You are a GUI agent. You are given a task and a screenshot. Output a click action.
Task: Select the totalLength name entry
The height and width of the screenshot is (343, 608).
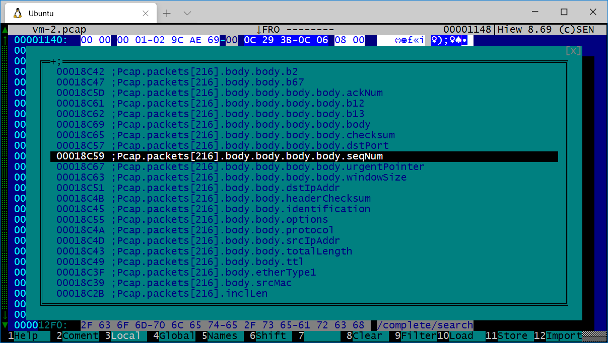coord(304,251)
